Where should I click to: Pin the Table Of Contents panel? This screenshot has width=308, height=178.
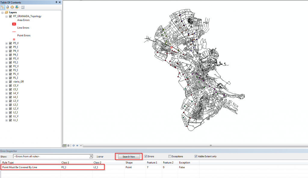pyautogui.click(x=56, y=2)
